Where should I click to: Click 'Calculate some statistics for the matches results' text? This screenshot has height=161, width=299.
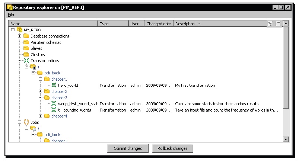[x=217, y=104]
